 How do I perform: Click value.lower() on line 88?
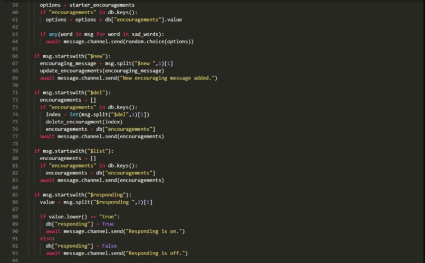(x=68, y=217)
